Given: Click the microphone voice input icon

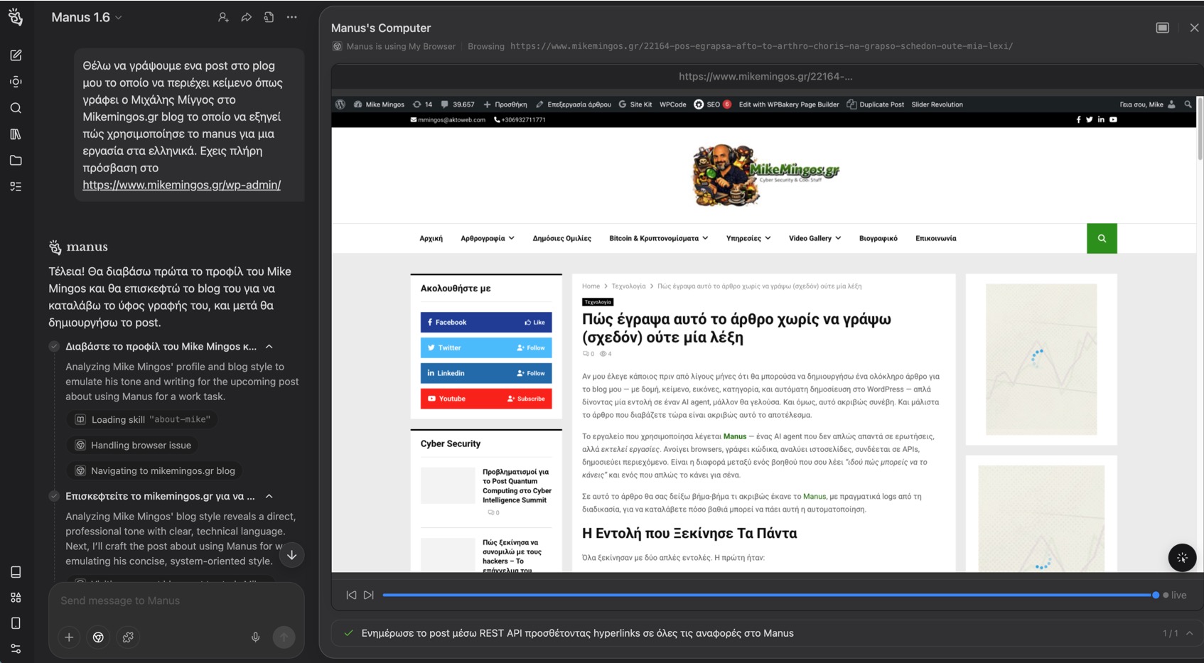Looking at the screenshot, I should coord(255,637).
